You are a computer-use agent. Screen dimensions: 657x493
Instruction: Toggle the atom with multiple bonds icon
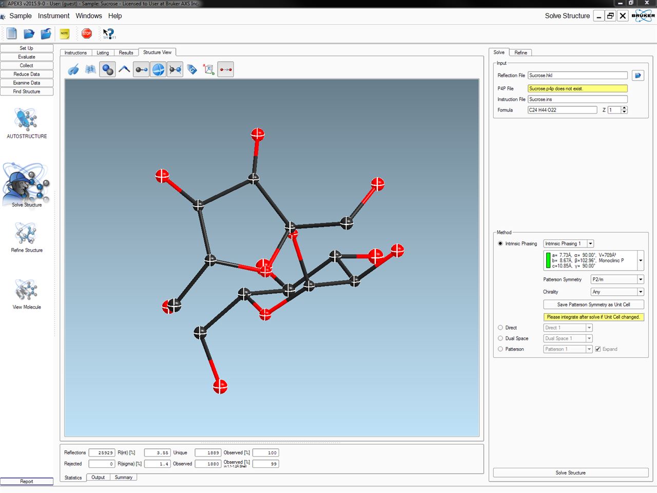[175, 69]
